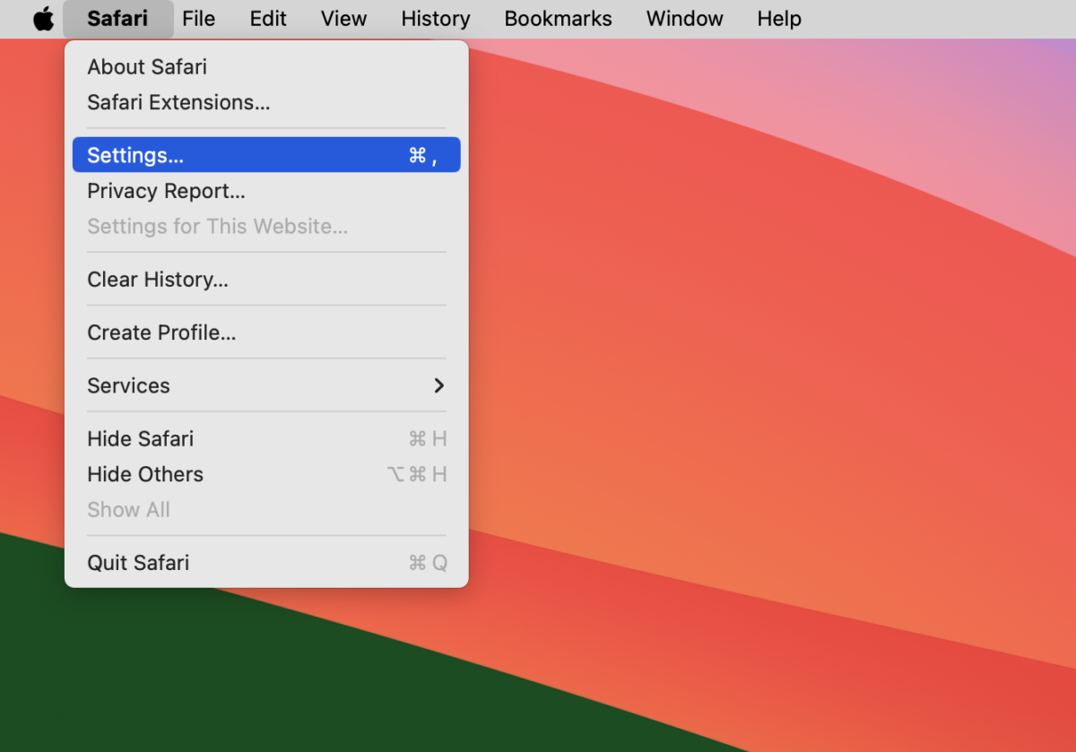Select Hide Others
The width and height of the screenshot is (1076, 752).
tap(145, 474)
